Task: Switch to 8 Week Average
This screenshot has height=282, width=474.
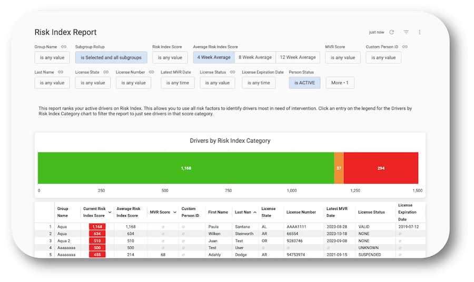Action: 255,57
